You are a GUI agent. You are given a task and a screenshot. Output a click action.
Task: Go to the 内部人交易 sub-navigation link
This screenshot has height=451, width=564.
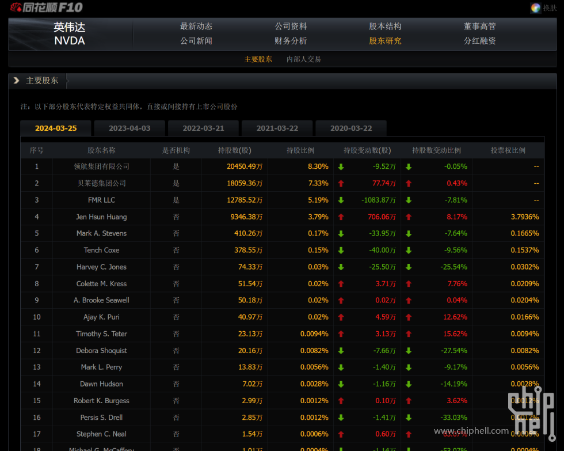pos(304,59)
